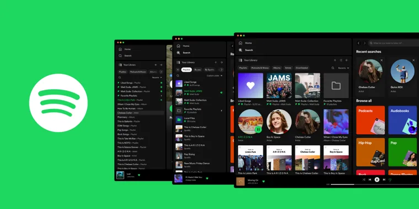Open Local Files in the middle window
The height and width of the screenshot is (209, 419).
click(x=200, y=119)
